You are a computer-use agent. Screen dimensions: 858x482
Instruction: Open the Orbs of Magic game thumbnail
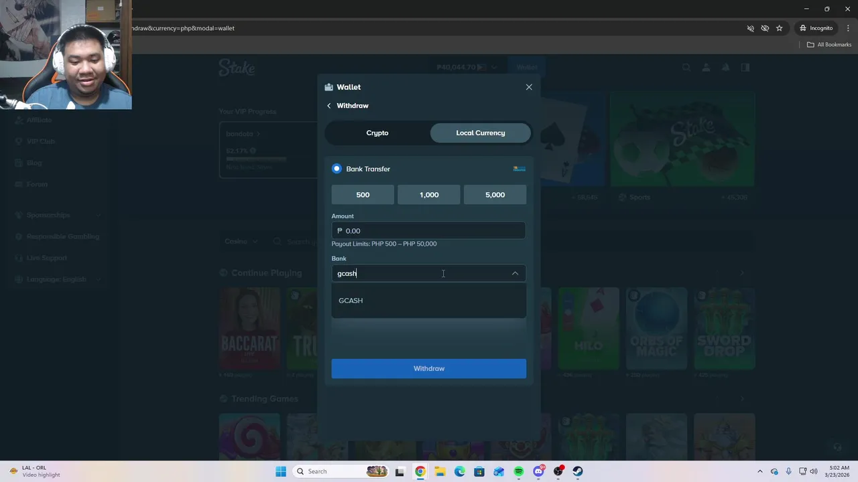coord(656,329)
